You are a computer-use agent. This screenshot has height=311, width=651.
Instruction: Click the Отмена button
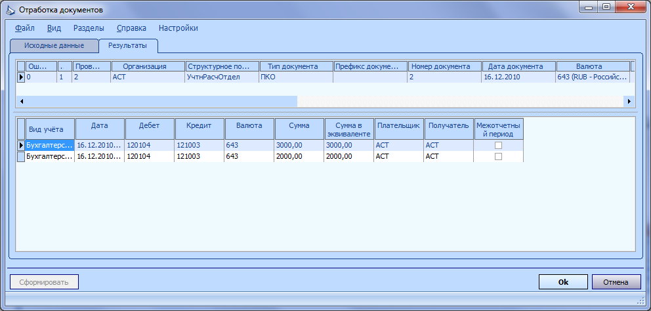pos(616,282)
